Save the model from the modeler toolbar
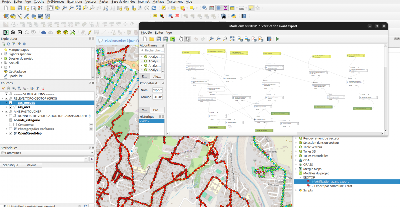The image size is (400, 207). tap(159, 39)
